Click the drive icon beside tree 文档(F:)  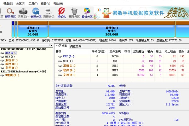tap(2, 68)
